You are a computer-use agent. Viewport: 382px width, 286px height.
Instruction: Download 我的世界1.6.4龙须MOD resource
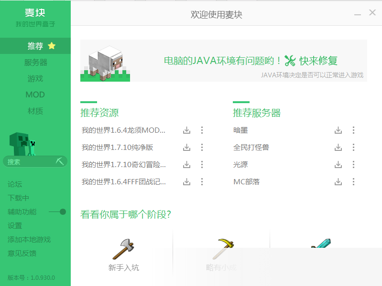click(x=186, y=130)
